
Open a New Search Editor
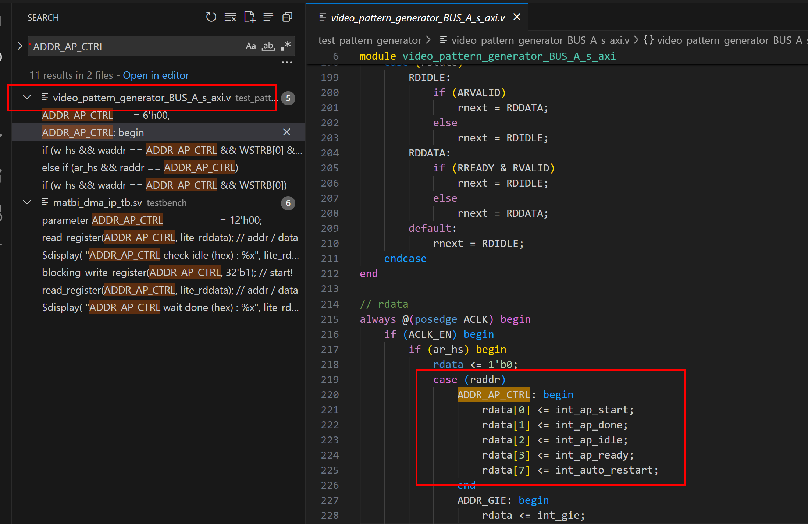(x=250, y=17)
